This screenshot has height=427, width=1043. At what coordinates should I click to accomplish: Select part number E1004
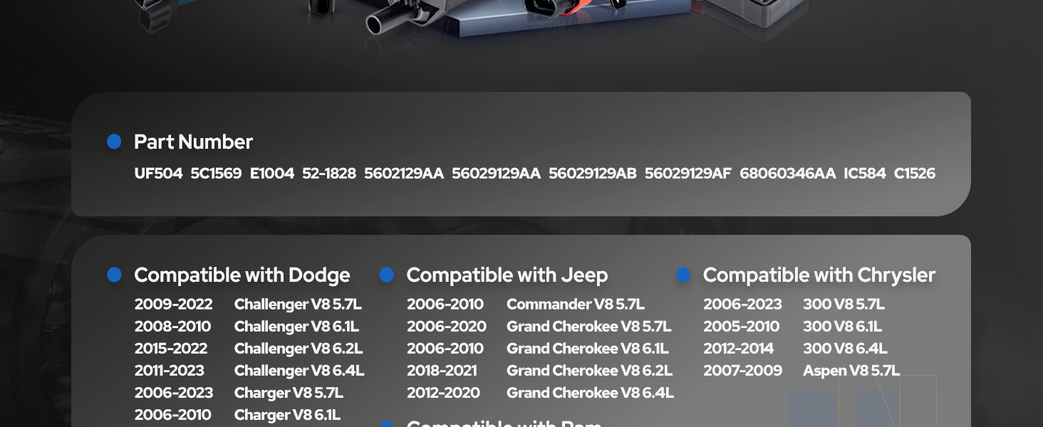point(271,173)
